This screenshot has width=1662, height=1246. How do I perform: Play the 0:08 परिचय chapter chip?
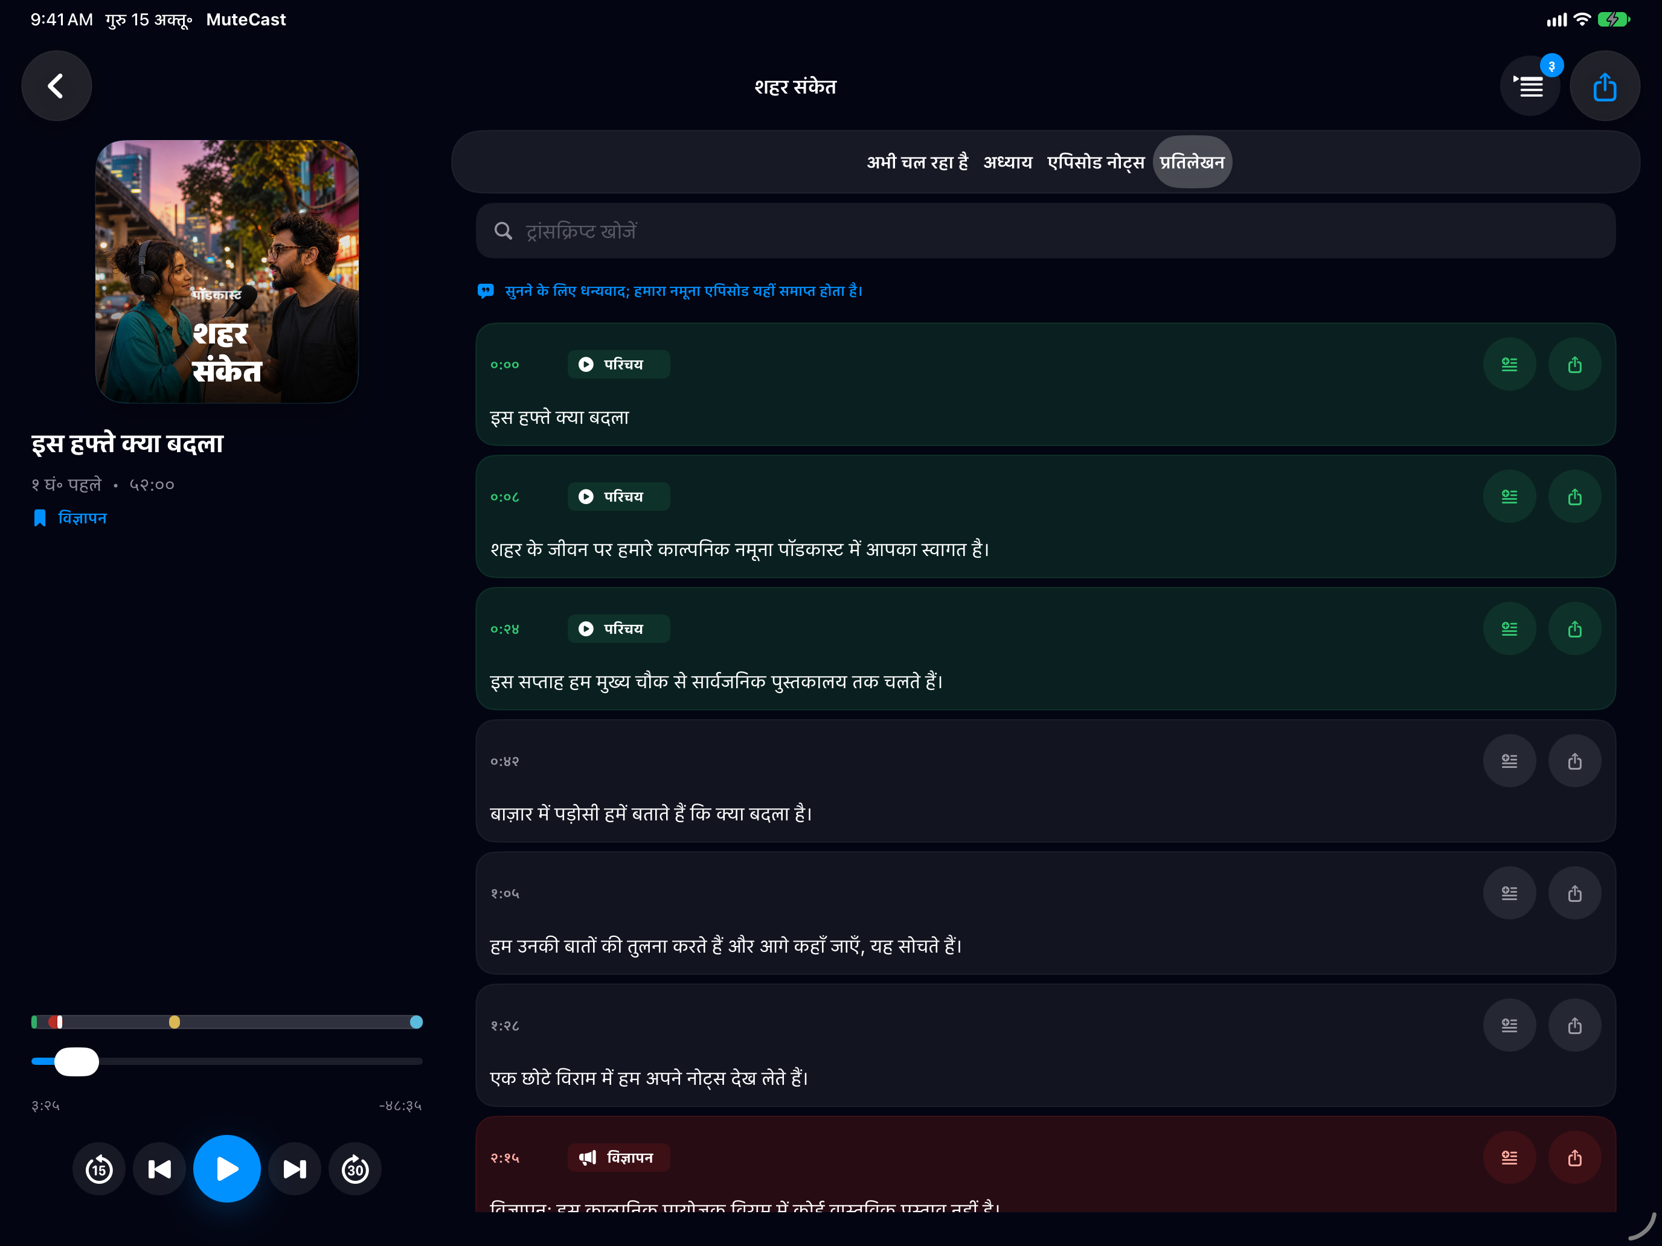pos(618,497)
